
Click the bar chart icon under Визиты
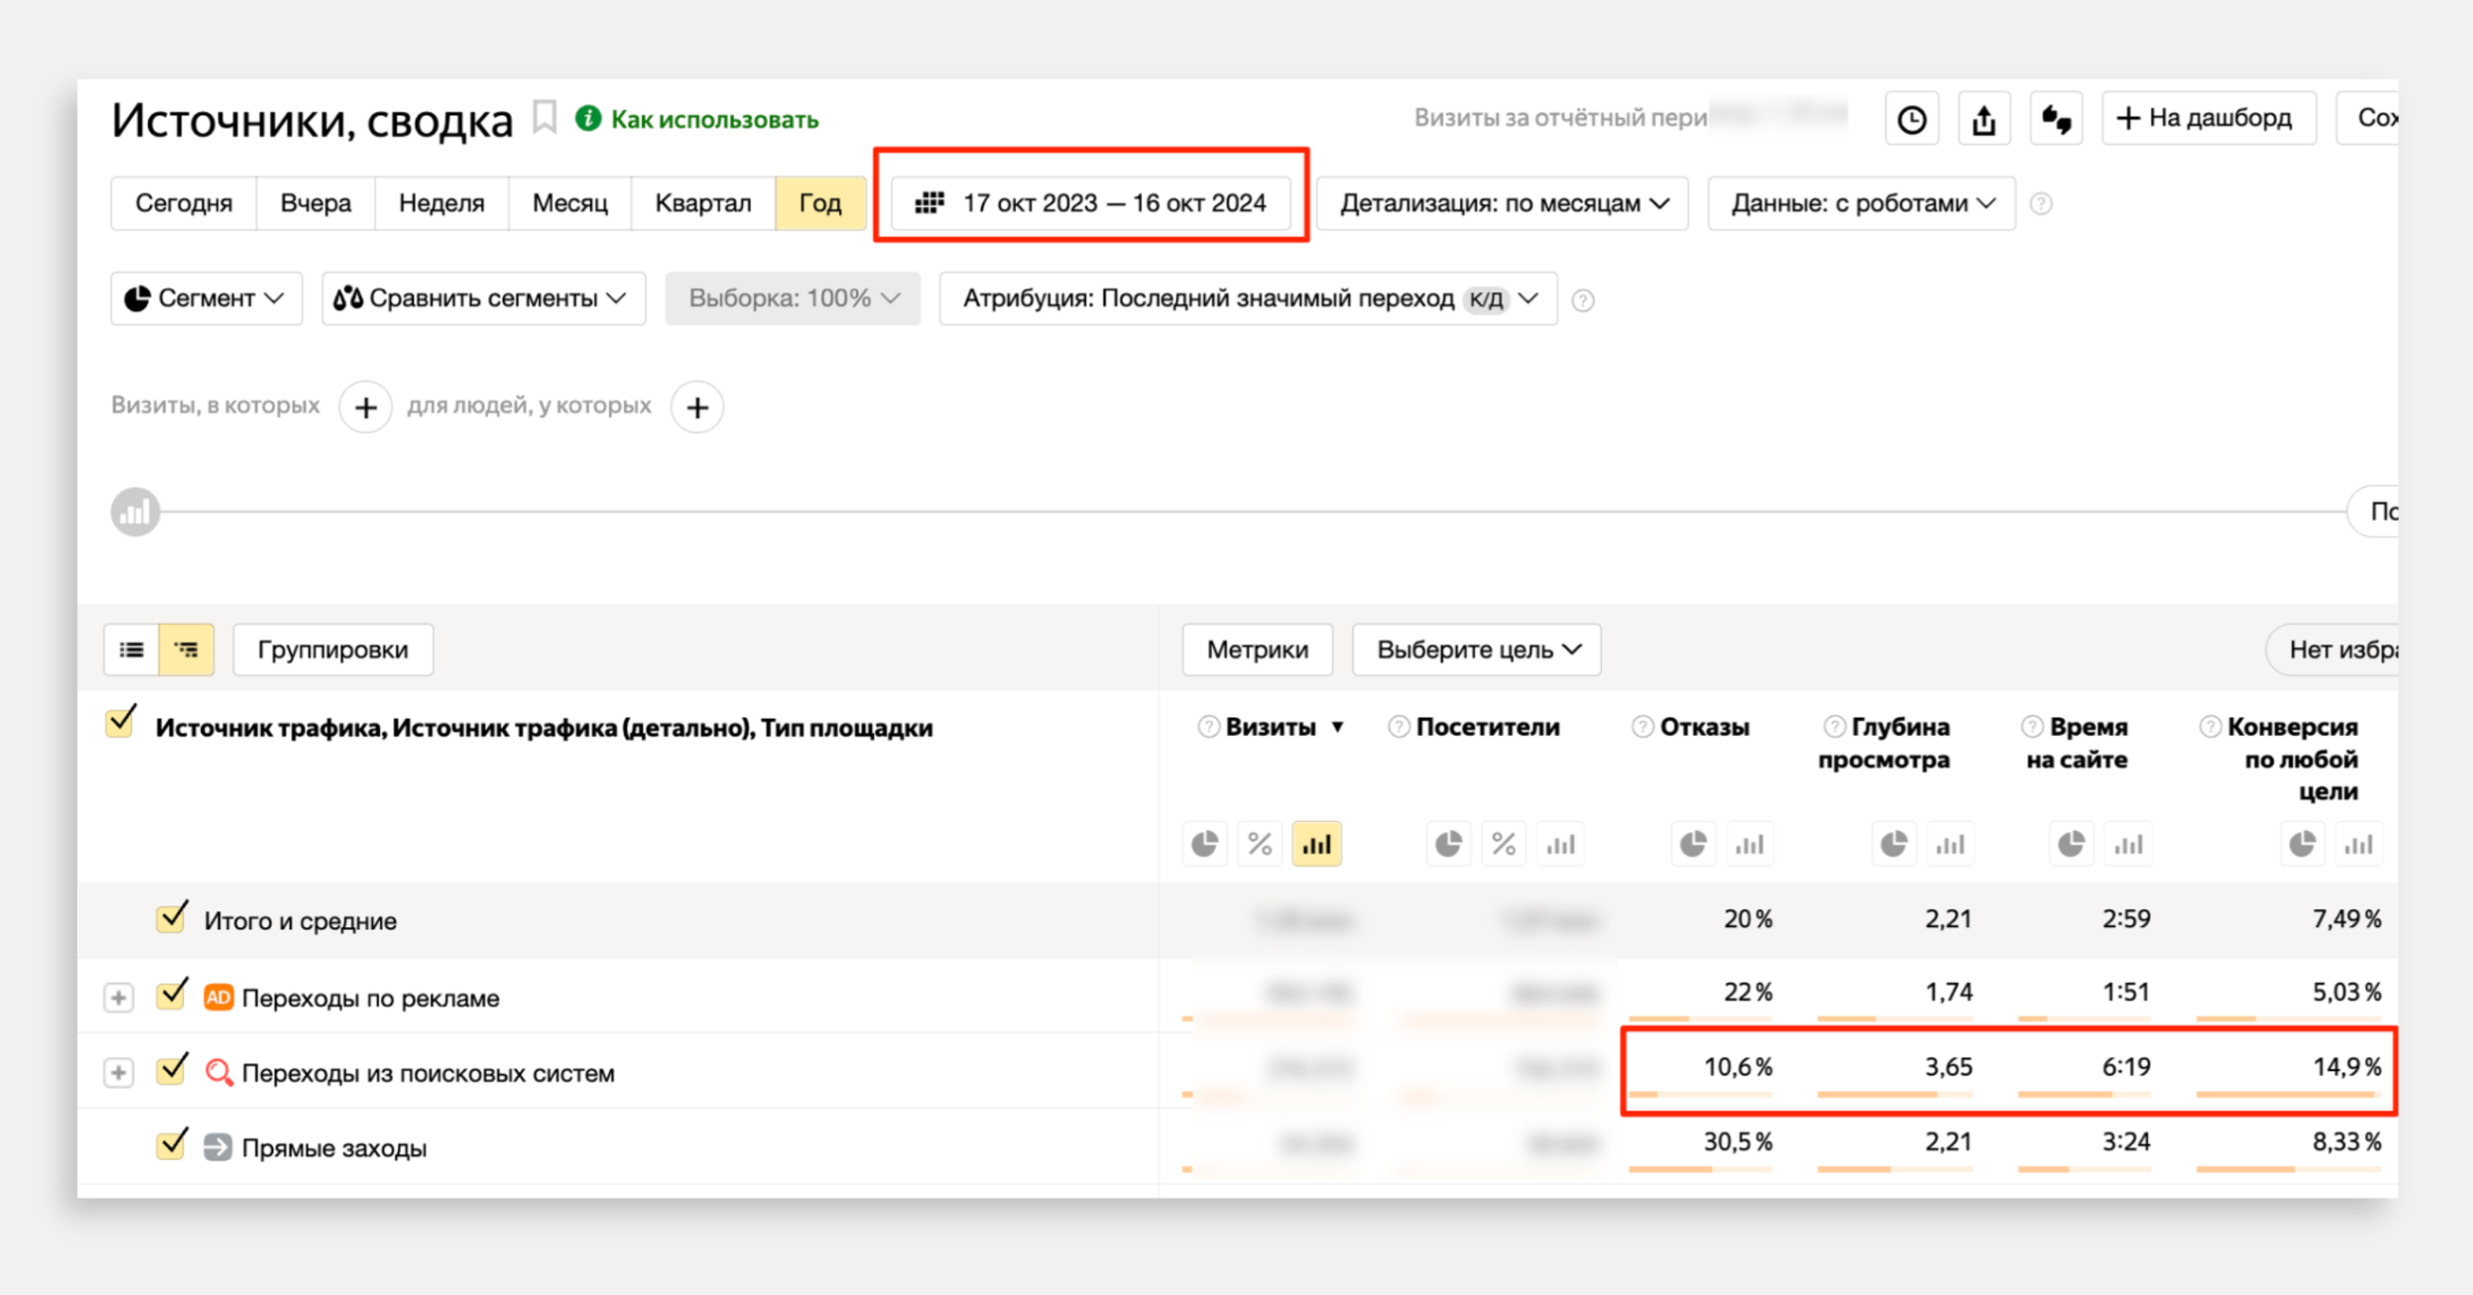point(1316,845)
